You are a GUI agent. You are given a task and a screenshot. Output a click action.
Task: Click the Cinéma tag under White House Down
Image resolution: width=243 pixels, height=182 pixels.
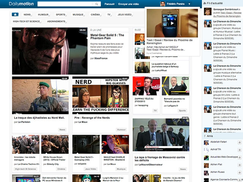(61, 169)
